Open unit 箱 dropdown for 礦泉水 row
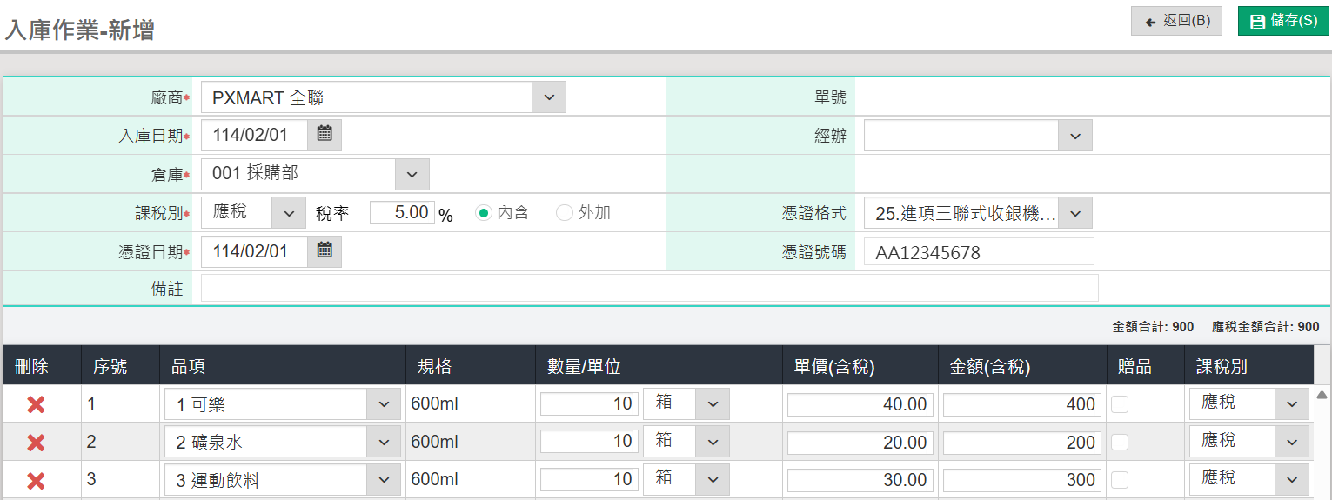Image resolution: width=1332 pixels, height=500 pixels. pos(713,442)
